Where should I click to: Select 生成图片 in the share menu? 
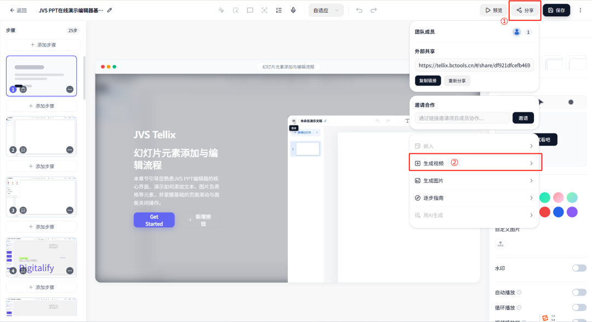(474, 181)
